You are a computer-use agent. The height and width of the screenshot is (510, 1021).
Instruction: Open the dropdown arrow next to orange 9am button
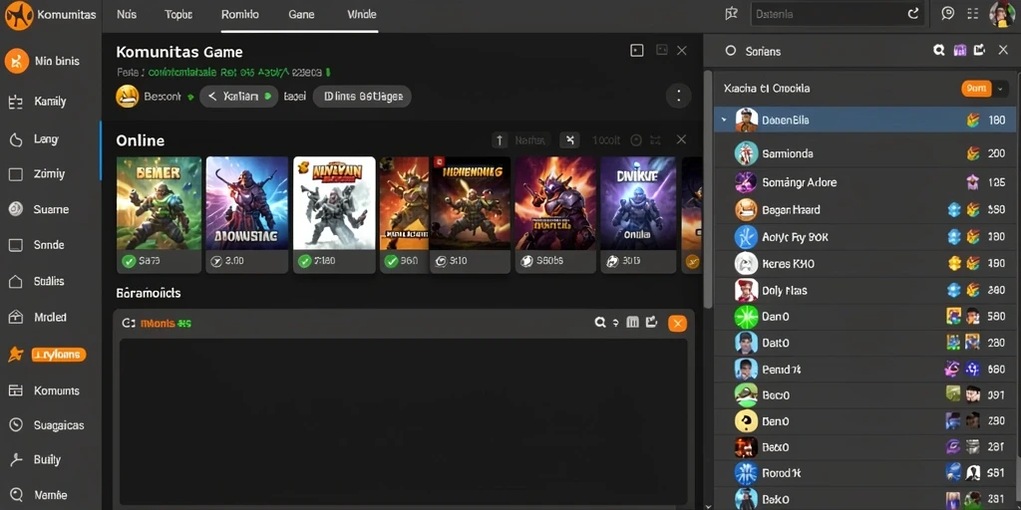[1000, 89]
